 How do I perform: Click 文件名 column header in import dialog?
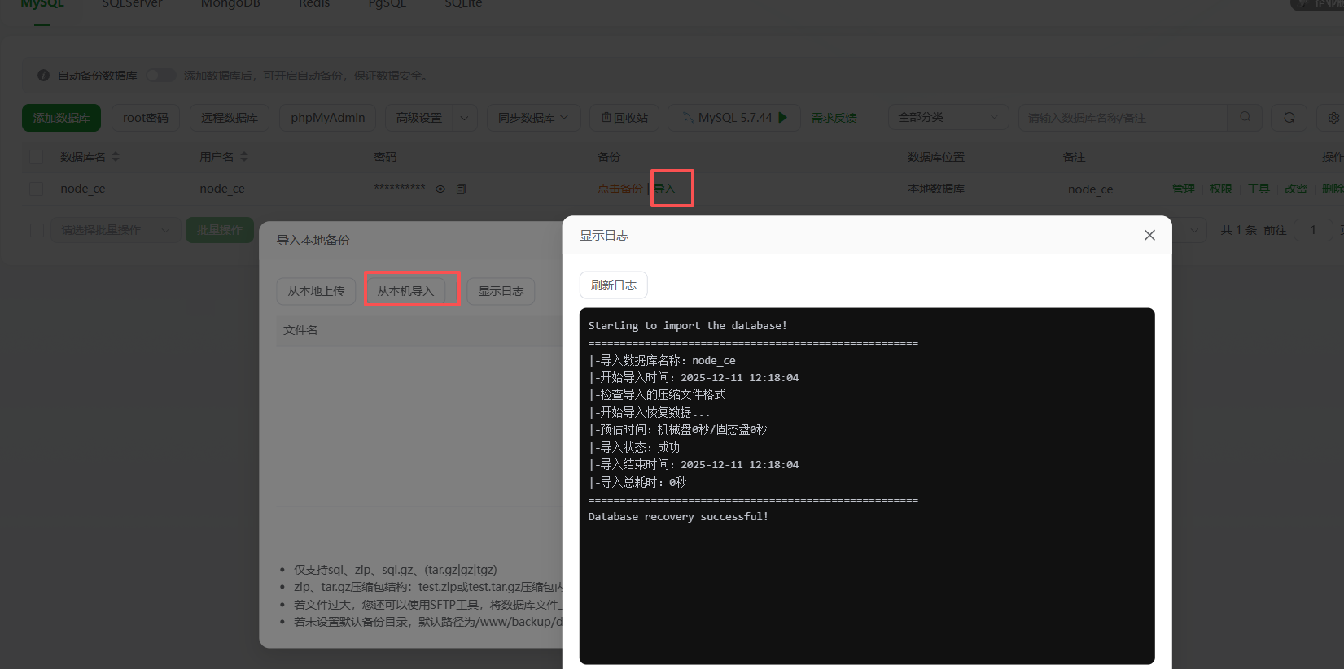(300, 330)
